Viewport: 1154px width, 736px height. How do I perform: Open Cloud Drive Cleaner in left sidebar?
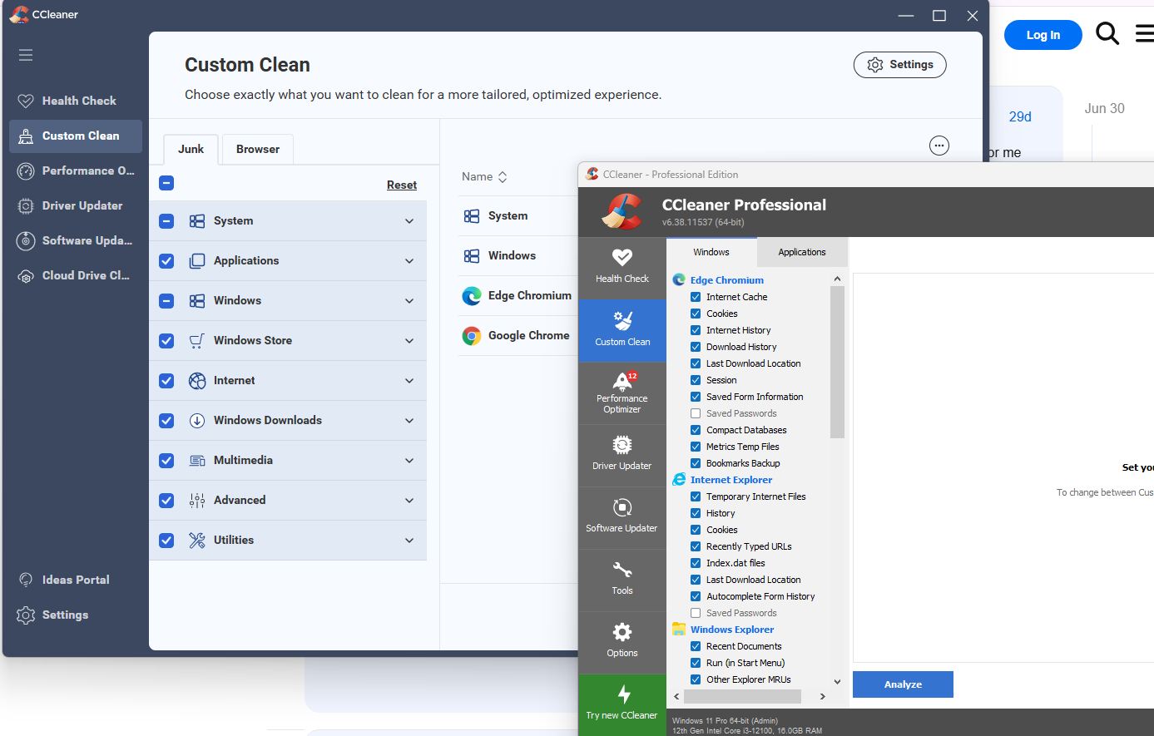[75, 275]
